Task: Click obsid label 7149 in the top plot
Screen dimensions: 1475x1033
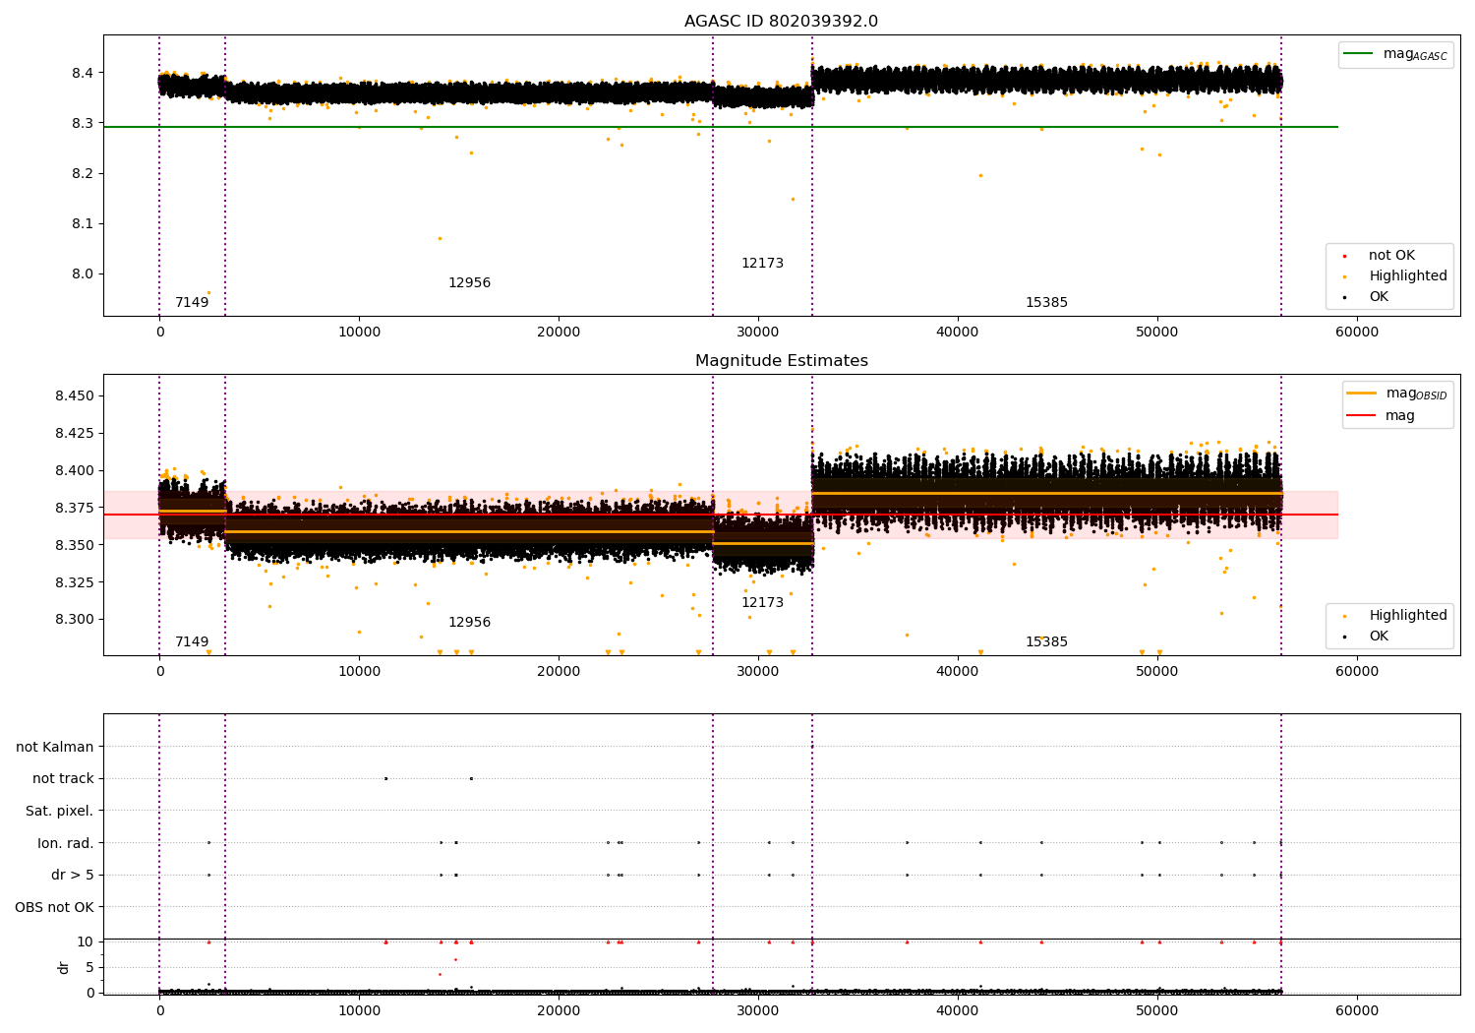Action: click(192, 303)
